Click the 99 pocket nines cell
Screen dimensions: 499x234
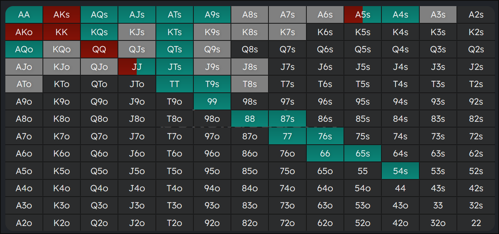pyautogui.click(x=212, y=102)
